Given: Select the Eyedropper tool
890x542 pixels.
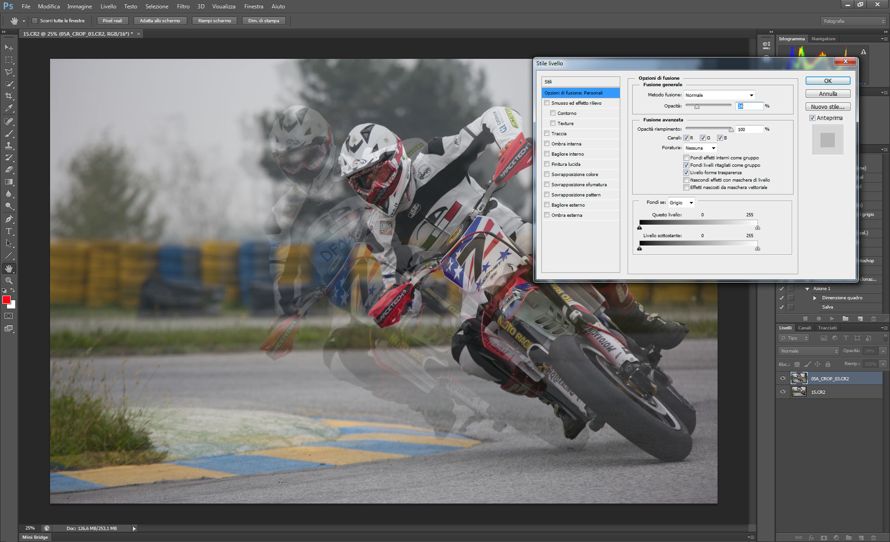Looking at the screenshot, I should click(x=9, y=108).
